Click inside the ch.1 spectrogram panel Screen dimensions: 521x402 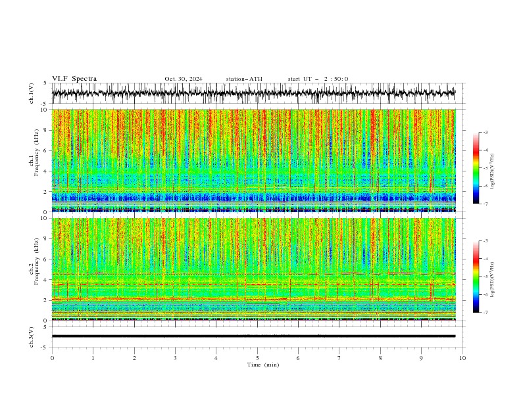pos(253,160)
